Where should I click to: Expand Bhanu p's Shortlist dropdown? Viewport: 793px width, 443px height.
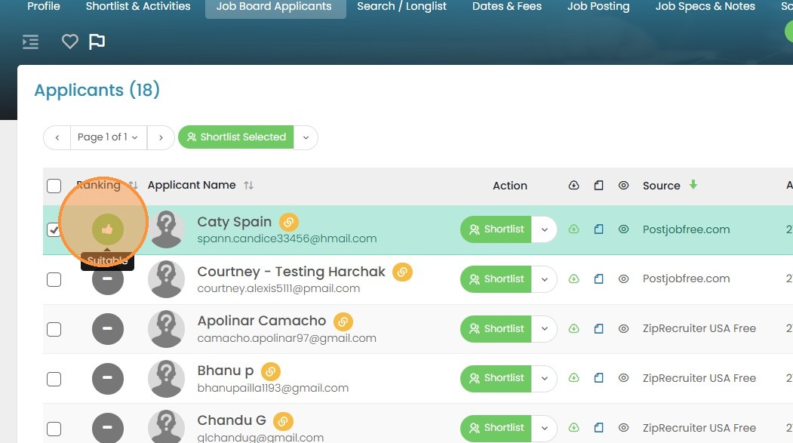tap(544, 378)
